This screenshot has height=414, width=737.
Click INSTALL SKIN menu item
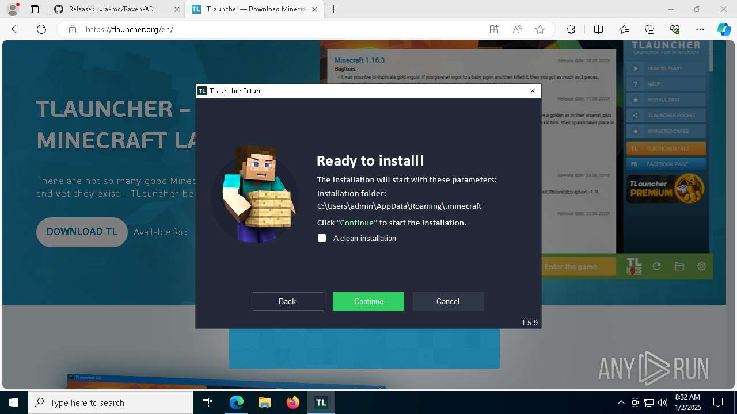(666, 99)
